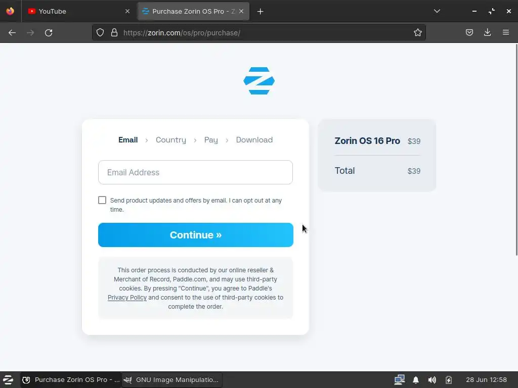Enable product updates and offers checkbox
The image size is (518, 388).
tap(102, 200)
